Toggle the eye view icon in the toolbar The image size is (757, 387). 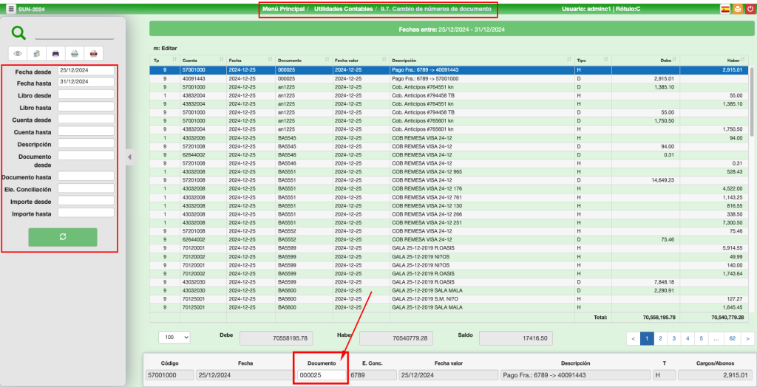tap(18, 53)
